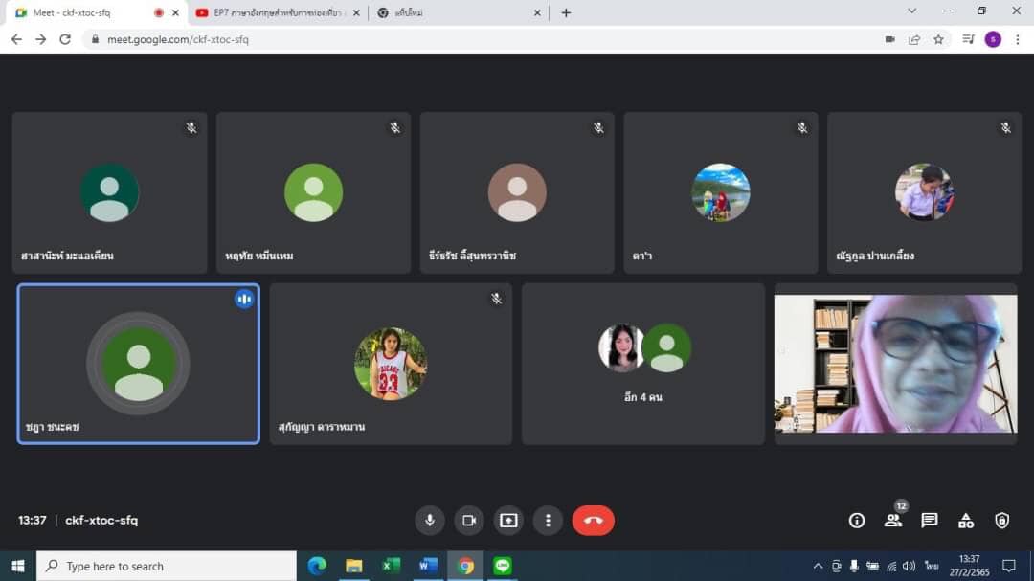Switch to the YouTube EP7 tab
The width and height of the screenshot is (1034, 581).
click(x=273, y=12)
